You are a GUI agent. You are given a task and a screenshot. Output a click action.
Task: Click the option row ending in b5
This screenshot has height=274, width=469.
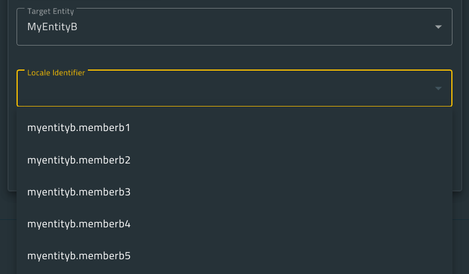point(234,256)
